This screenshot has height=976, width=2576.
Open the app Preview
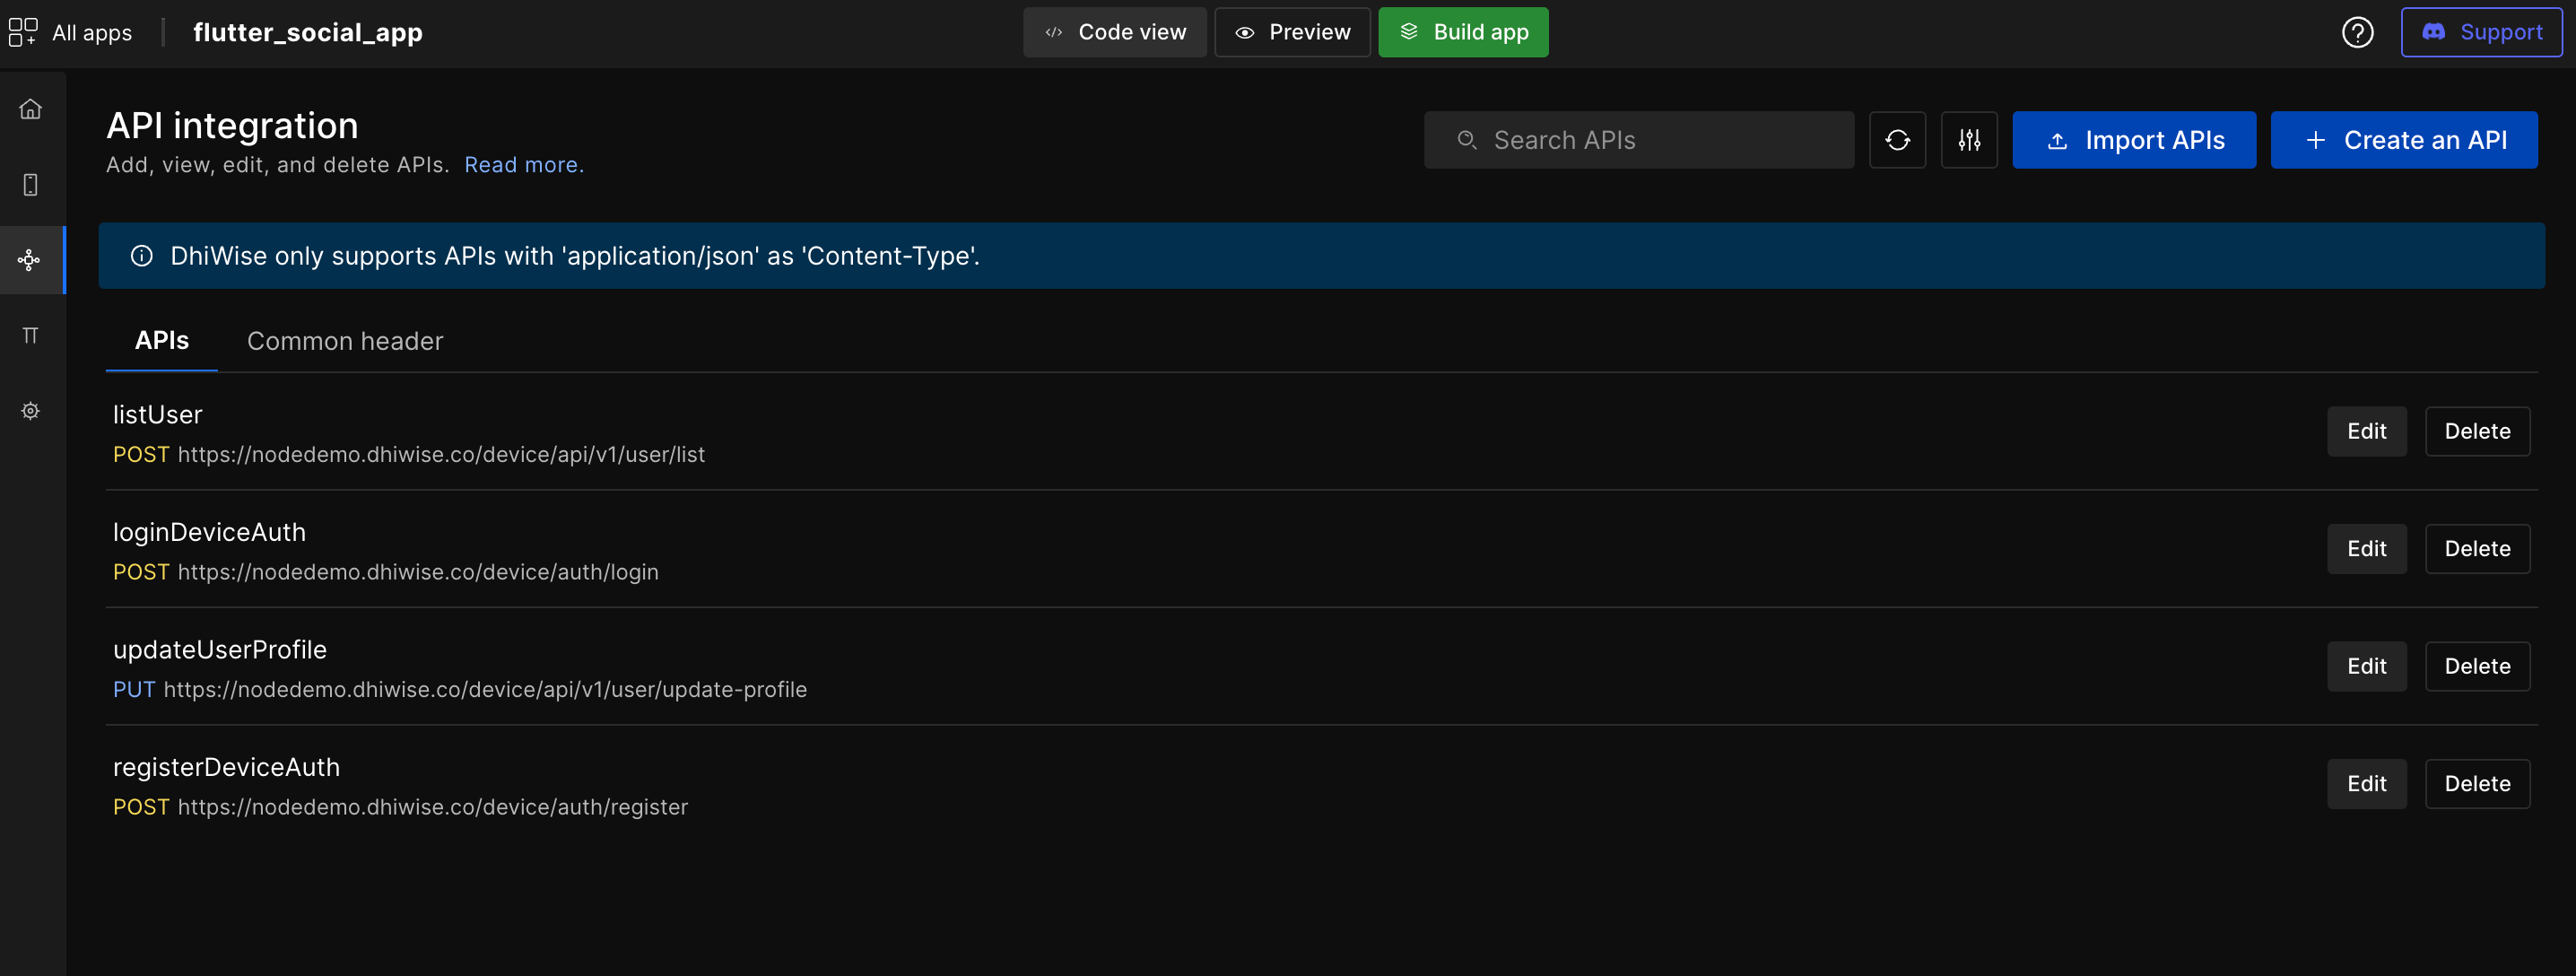(1292, 32)
